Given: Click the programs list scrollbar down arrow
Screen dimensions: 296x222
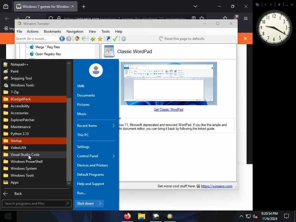Looking at the screenshot, I should [x=69, y=183].
